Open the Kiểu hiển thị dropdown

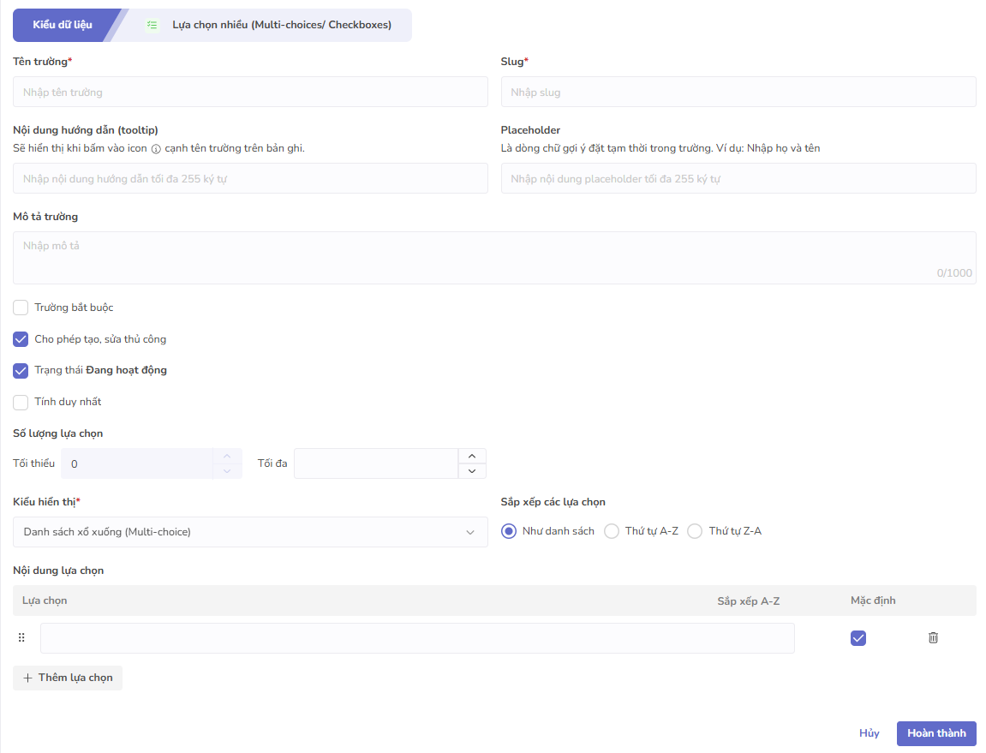point(250,532)
